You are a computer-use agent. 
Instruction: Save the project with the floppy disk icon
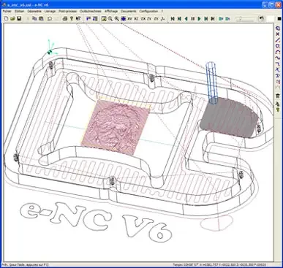point(20,18)
